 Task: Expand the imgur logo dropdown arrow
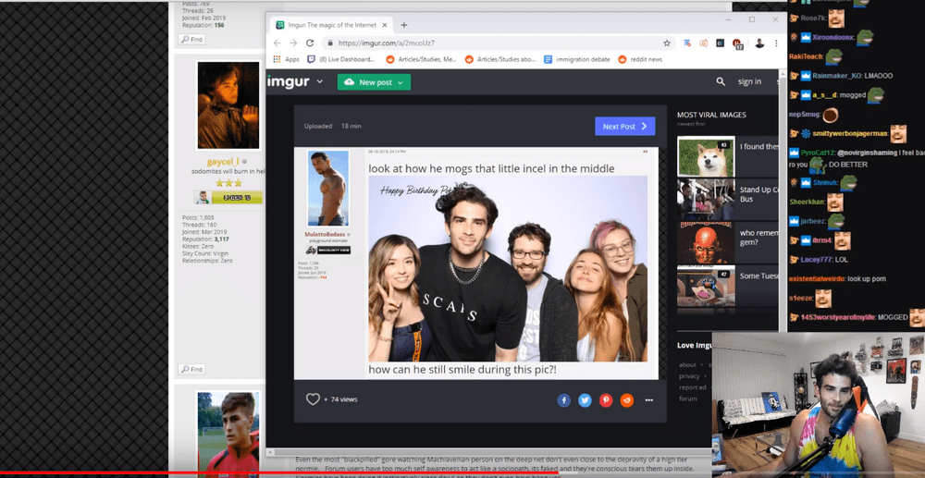tap(320, 82)
